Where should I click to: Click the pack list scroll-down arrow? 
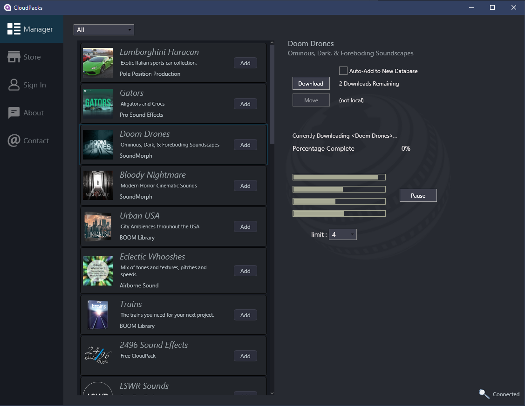coord(272,393)
